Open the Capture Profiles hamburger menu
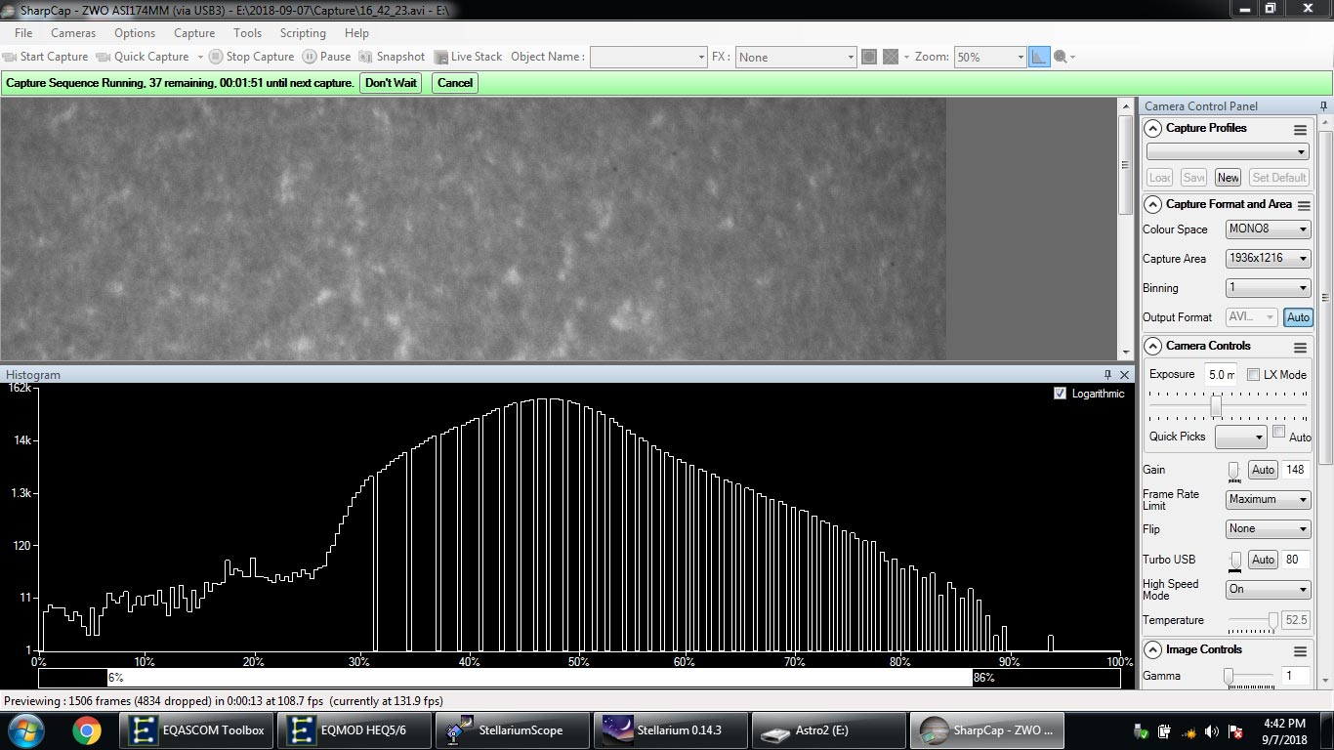This screenshot has width=1334, height=750. coord(1300,129)
